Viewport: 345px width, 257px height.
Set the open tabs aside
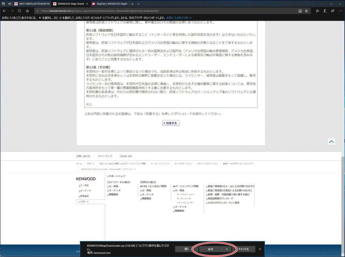[x=10, y=4]
